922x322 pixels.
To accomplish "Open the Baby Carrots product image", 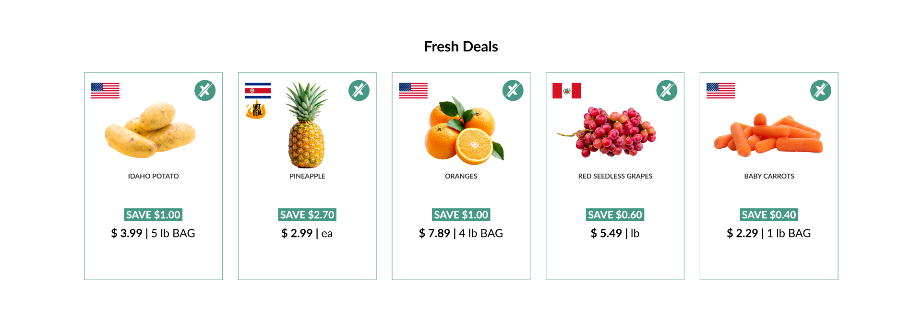I will click(x=768, y=135).
